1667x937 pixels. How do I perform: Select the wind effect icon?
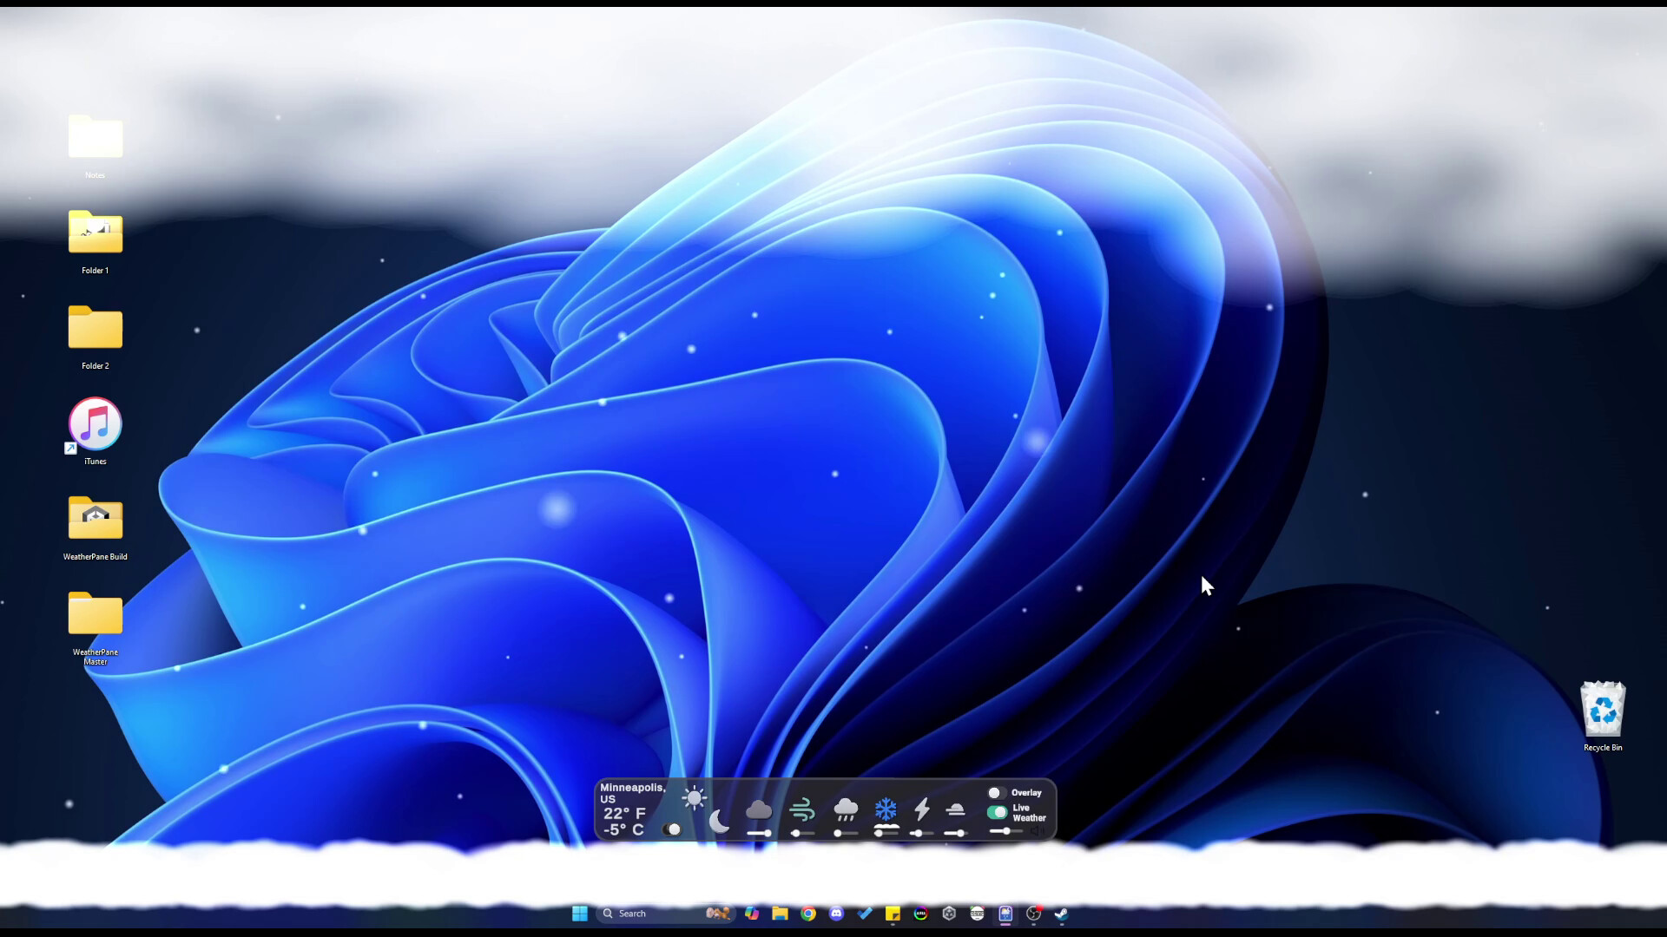pyautogui.click(x=803, y=810)
